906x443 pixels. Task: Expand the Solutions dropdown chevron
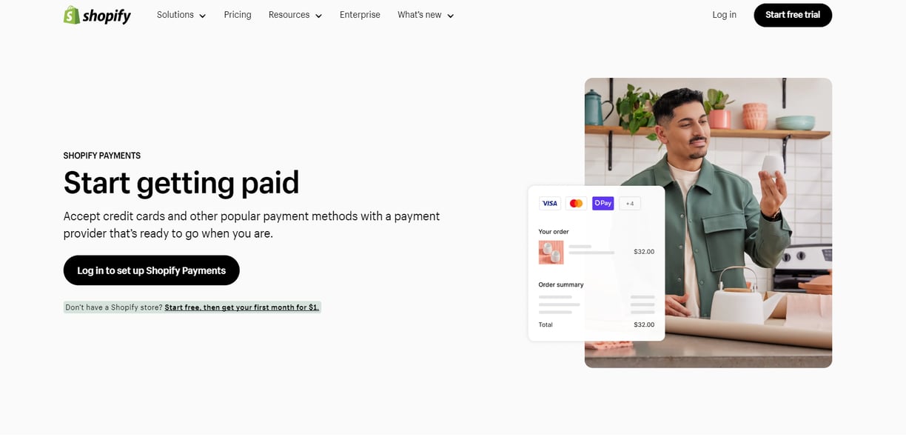(x=202, y=16)
